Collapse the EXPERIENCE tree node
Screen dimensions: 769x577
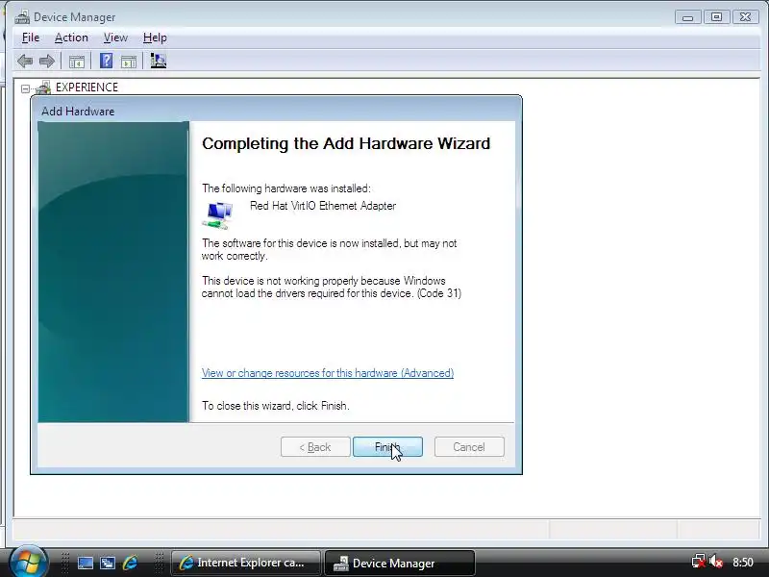pos(26,88)
